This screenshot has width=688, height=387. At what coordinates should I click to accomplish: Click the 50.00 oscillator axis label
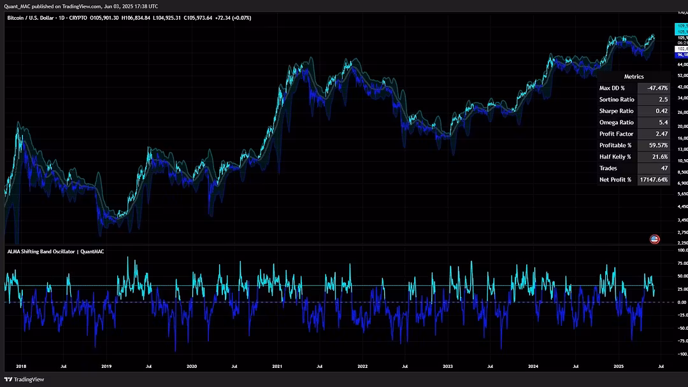tap(682, 276)
